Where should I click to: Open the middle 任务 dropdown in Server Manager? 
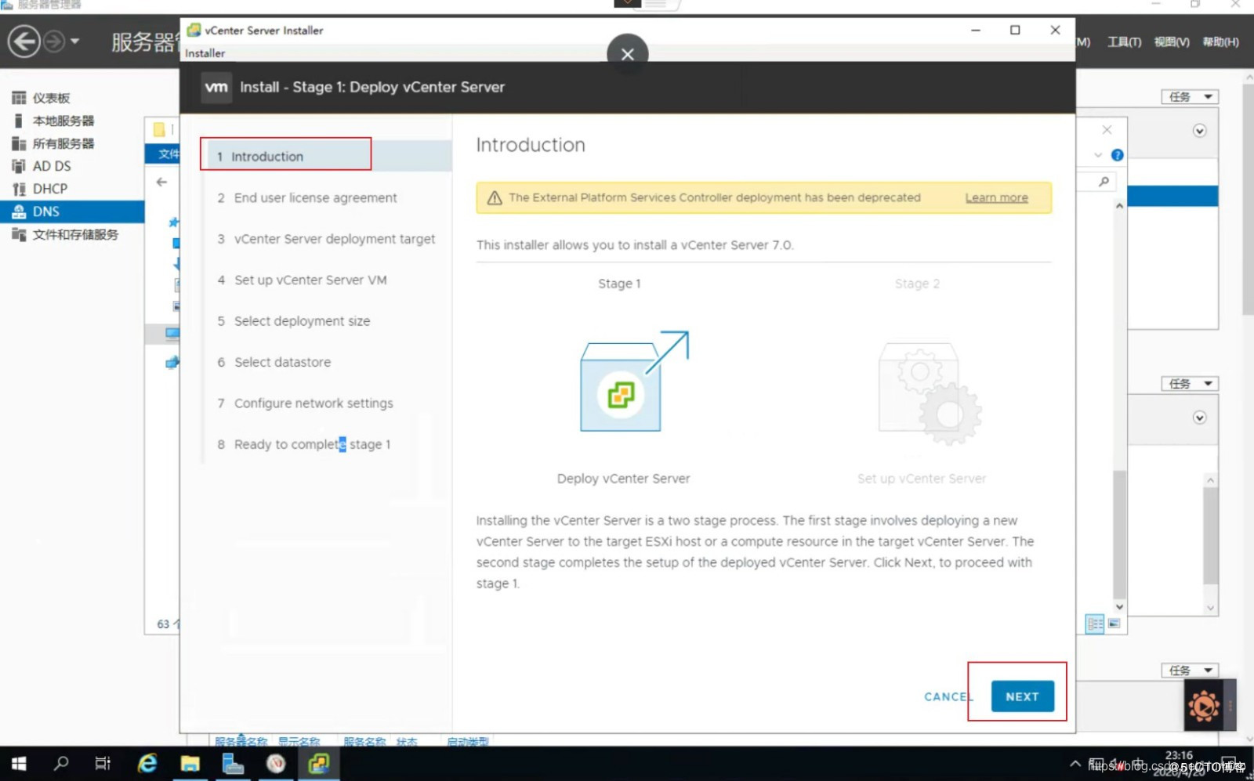1190,384
